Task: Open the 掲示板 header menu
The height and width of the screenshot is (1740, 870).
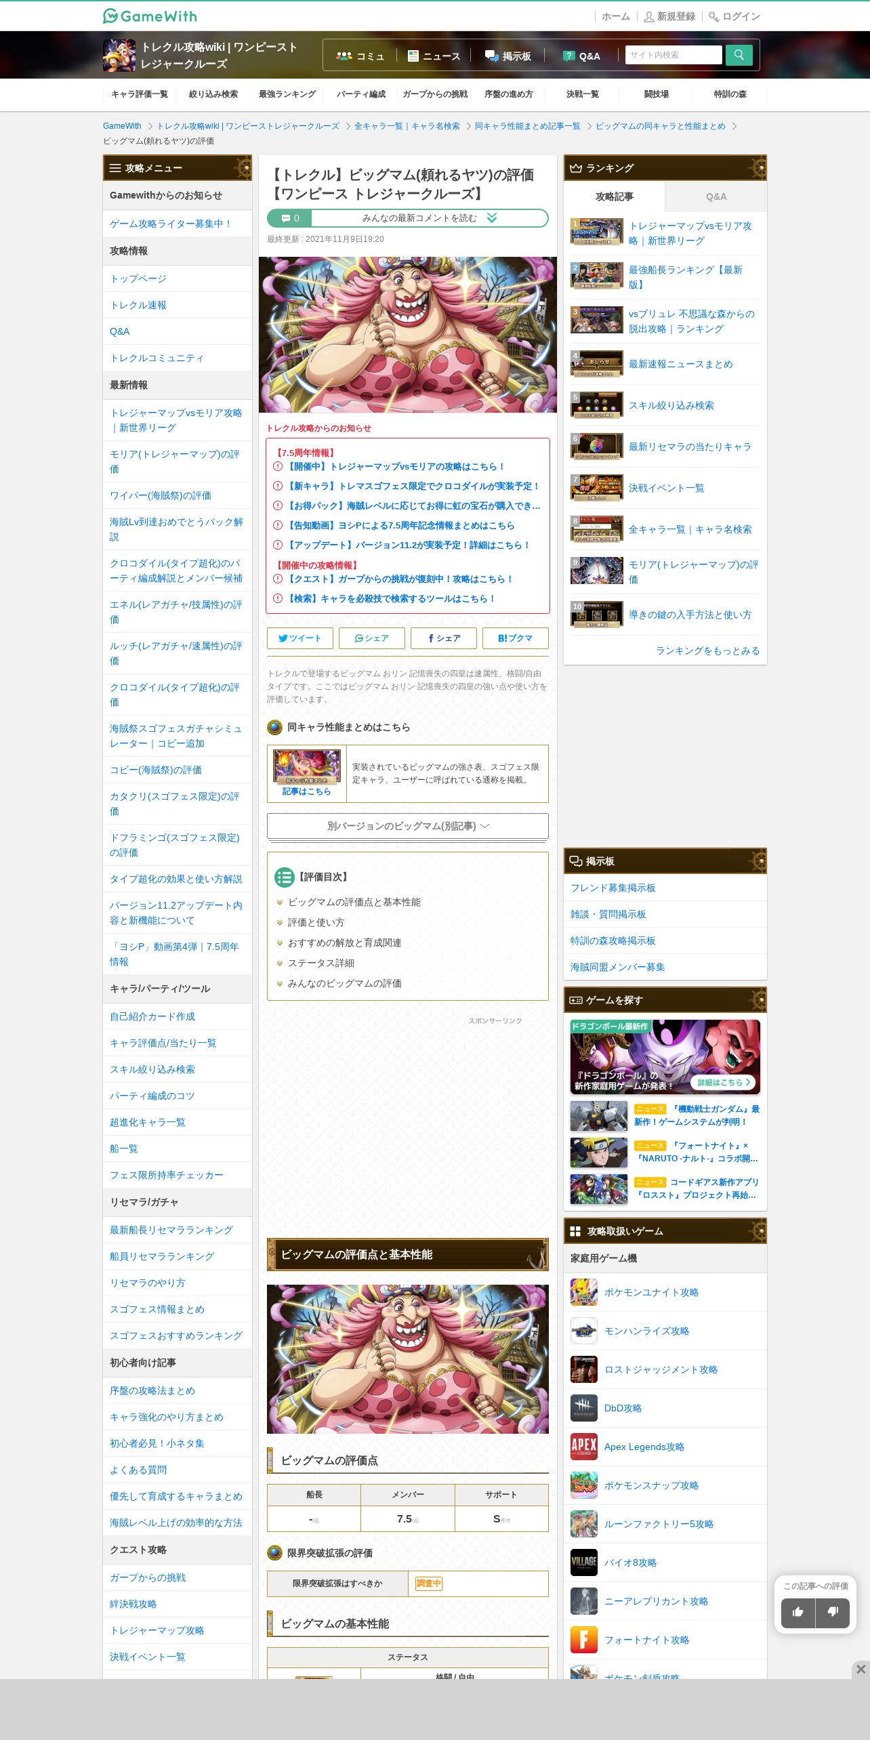Action: (508, 56)
